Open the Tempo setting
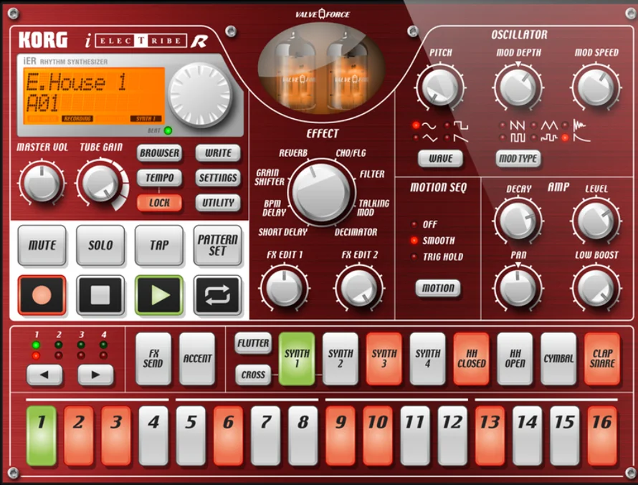 (x=159, y=178)
